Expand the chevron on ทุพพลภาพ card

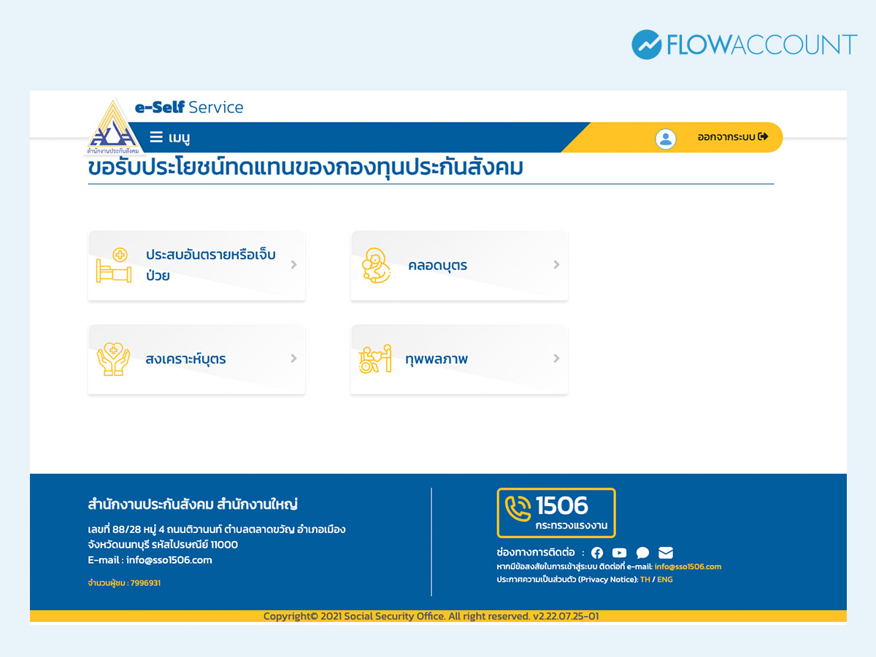556,358
